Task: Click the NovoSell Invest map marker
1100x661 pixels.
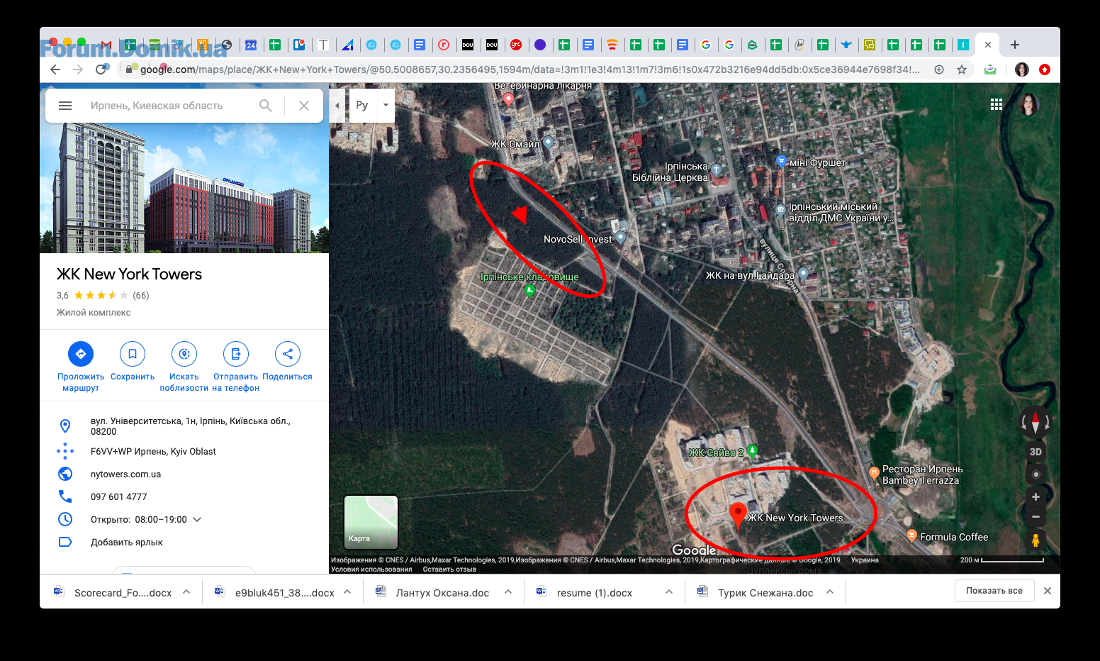Action: tap(621, 237)
